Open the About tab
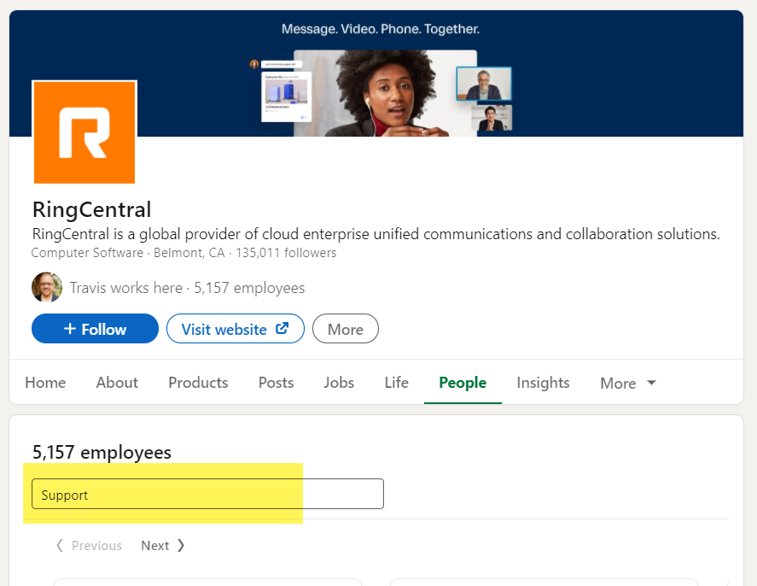Image resolution: width=757 pixels, height=586 pixels. (x=117, y=382)
